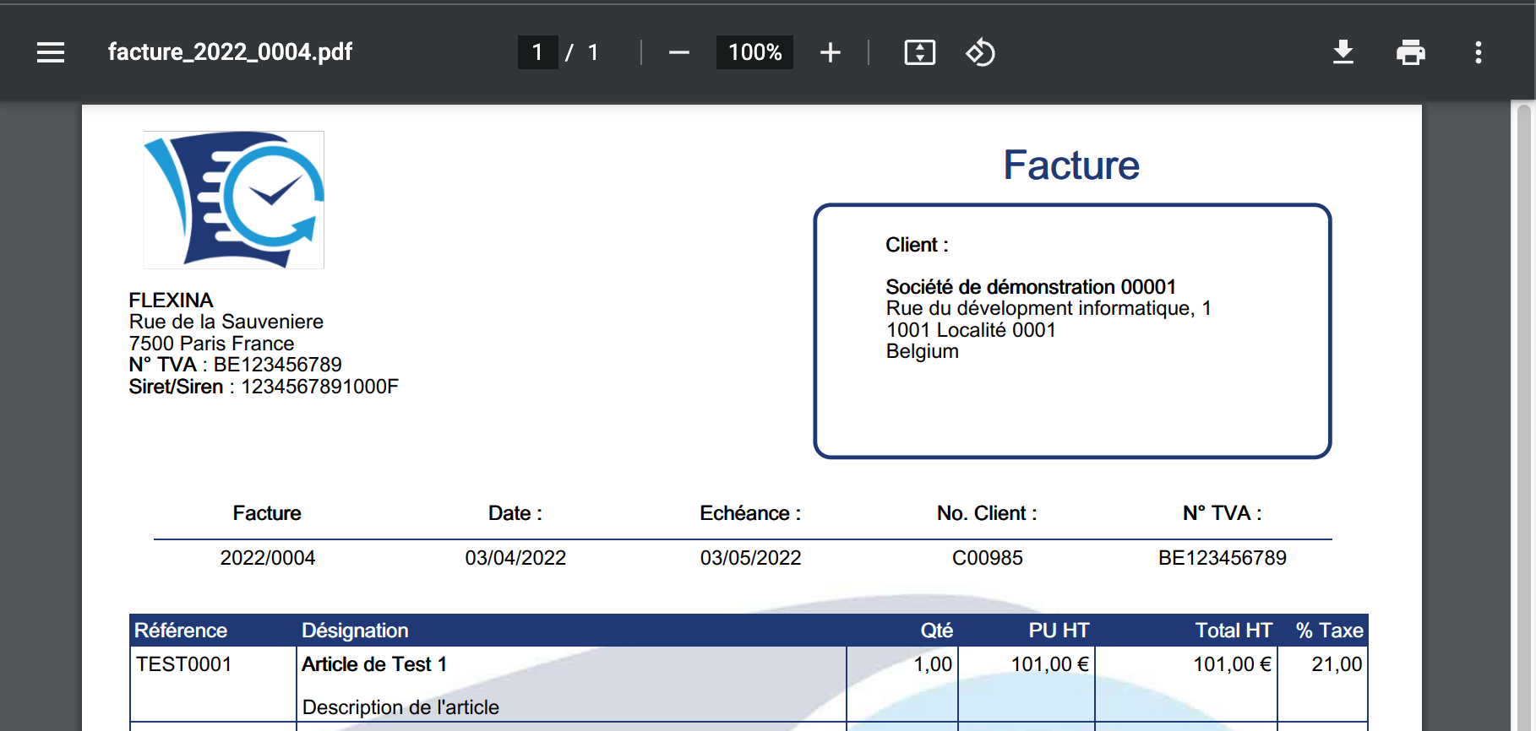
Task: Click the PU HT table header
Action: [x=1059, y=631]
